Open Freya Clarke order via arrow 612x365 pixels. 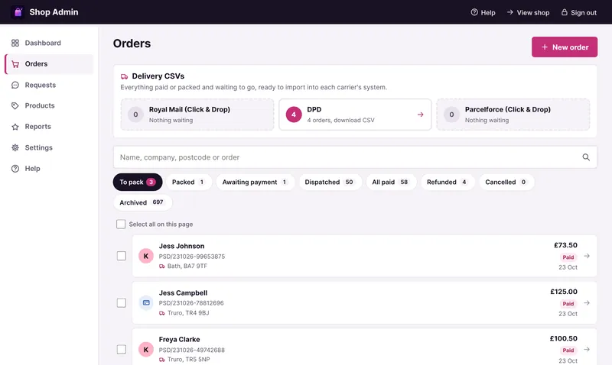click(587, 350)
